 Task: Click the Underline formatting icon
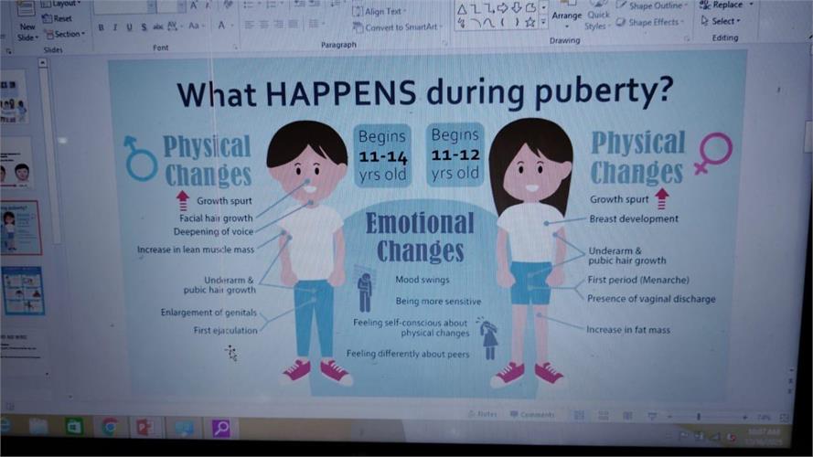(x=128, y=27)
